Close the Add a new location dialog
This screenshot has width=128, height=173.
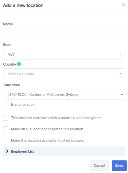(123, 5)
